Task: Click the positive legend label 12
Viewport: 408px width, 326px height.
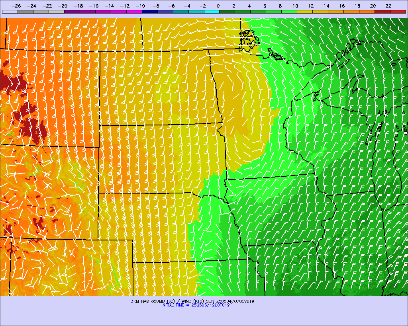Action: (311, 6)
